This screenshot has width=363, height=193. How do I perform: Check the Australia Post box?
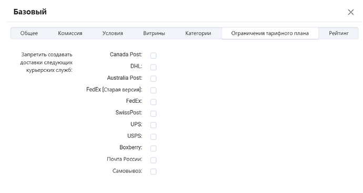[153, 79]
